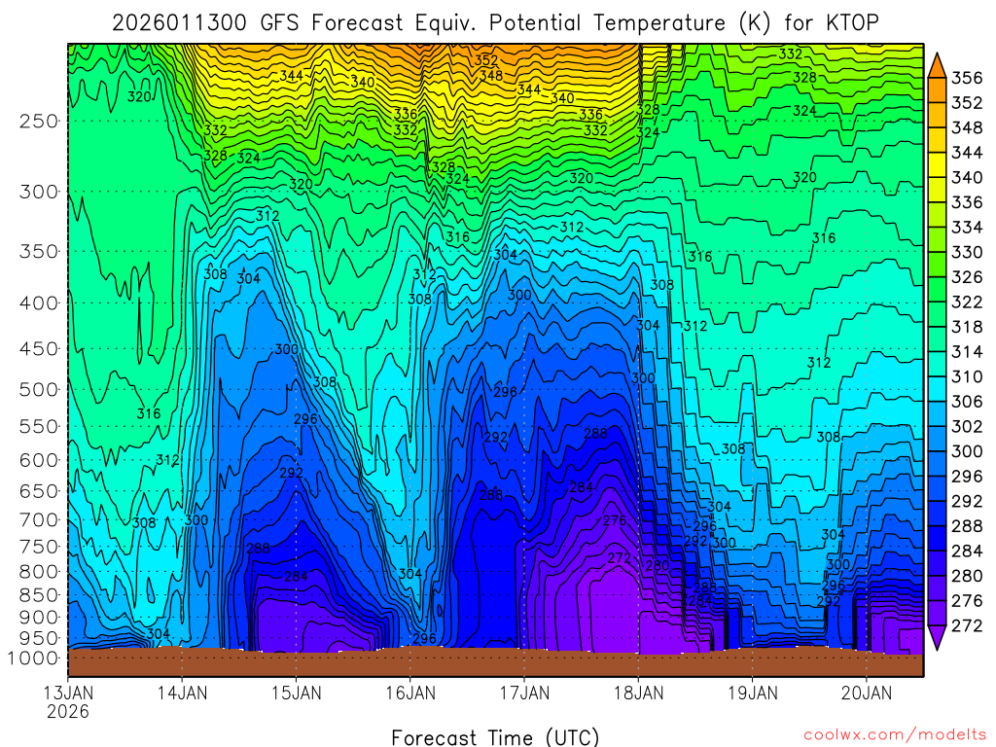The height and width of the screenshot is (747, 996).
Task: Click the orange top arrow of colorbar
Action: tap(938, 66)
